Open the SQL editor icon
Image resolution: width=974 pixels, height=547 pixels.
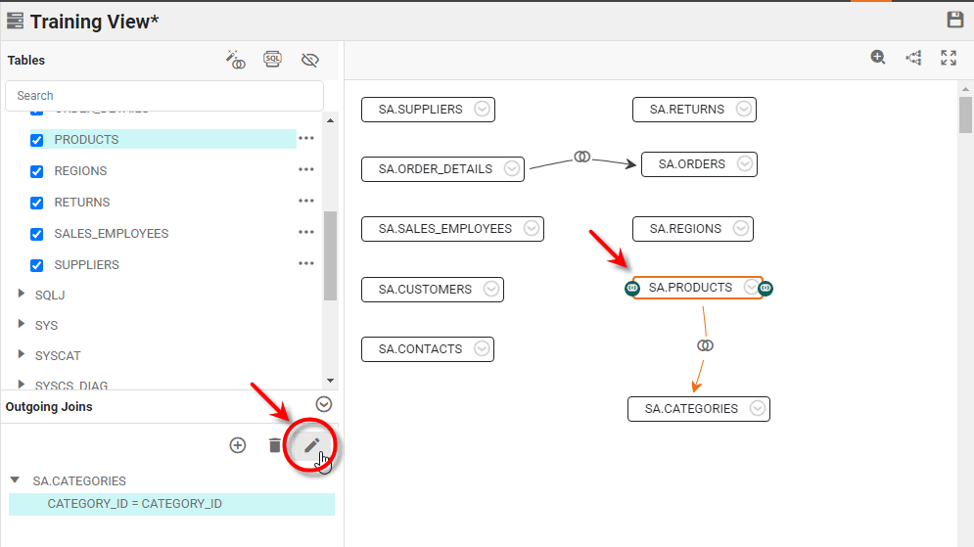pos(273,60)
